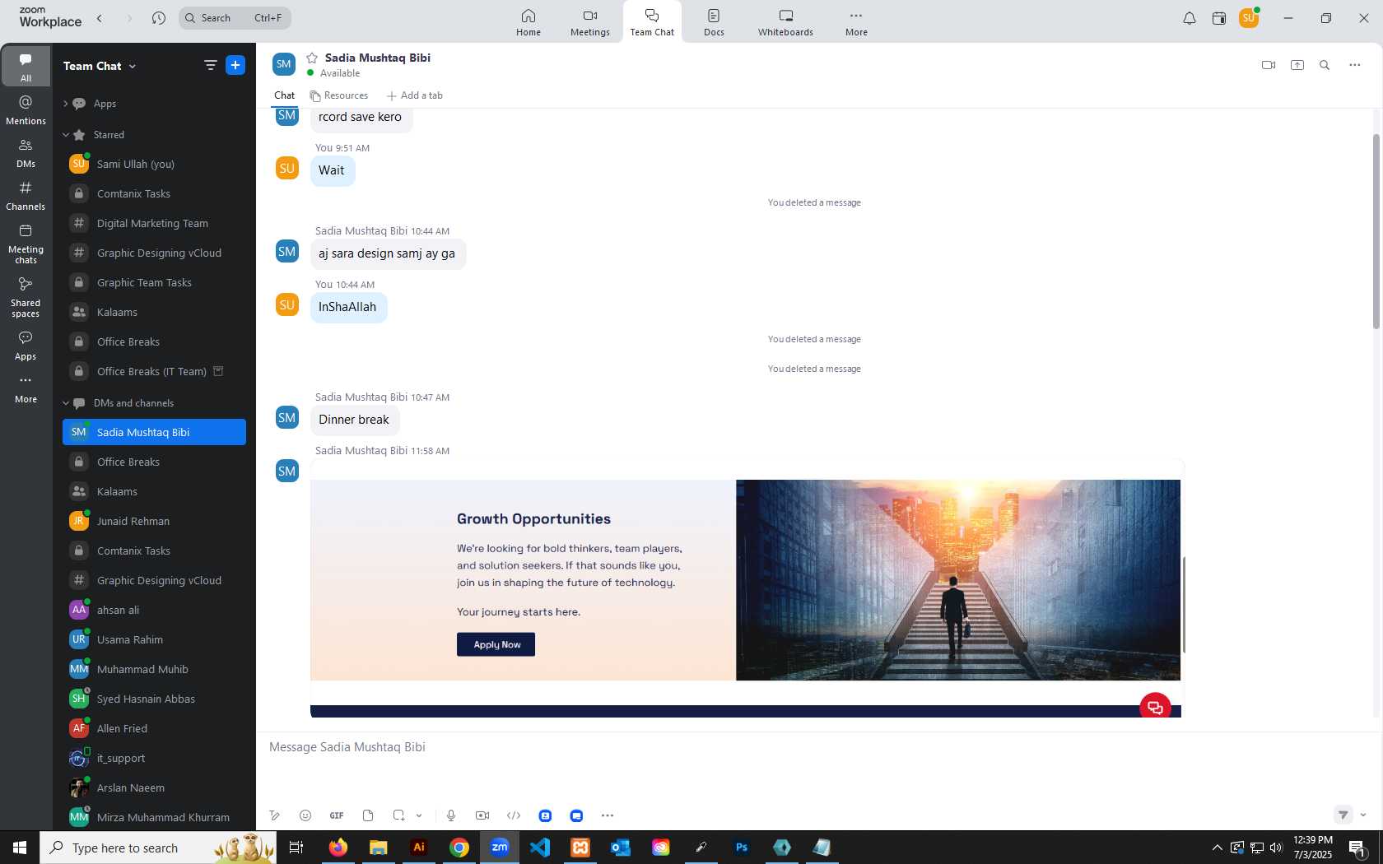Open the Channels sidebar view
Image resolution: width=1383 pixels, height=864 pixels.
pos(26,196)
